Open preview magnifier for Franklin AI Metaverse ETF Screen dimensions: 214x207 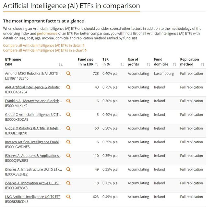tap(68, 101)
